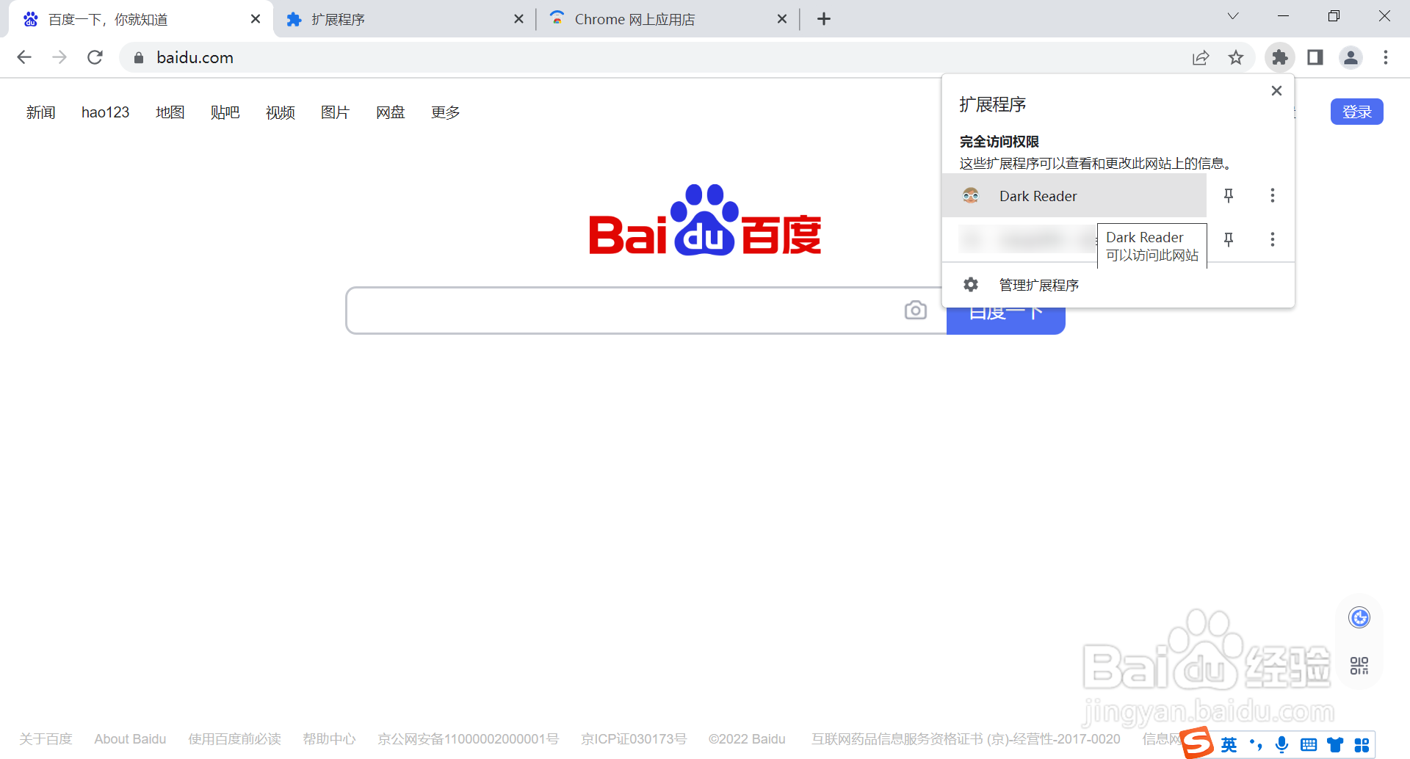Open 京公网安备11000002000001号 link
1410x759 pixels.
click(x=469, y=738)
